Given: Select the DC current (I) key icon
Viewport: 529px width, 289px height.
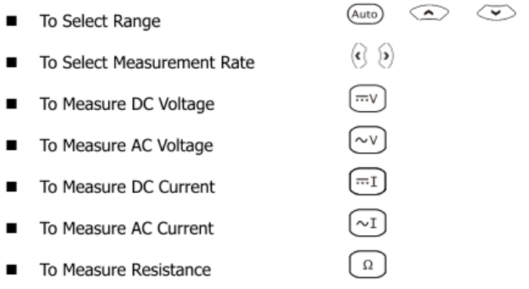Looking at the screenshot, I should click(x=367, y=181).
